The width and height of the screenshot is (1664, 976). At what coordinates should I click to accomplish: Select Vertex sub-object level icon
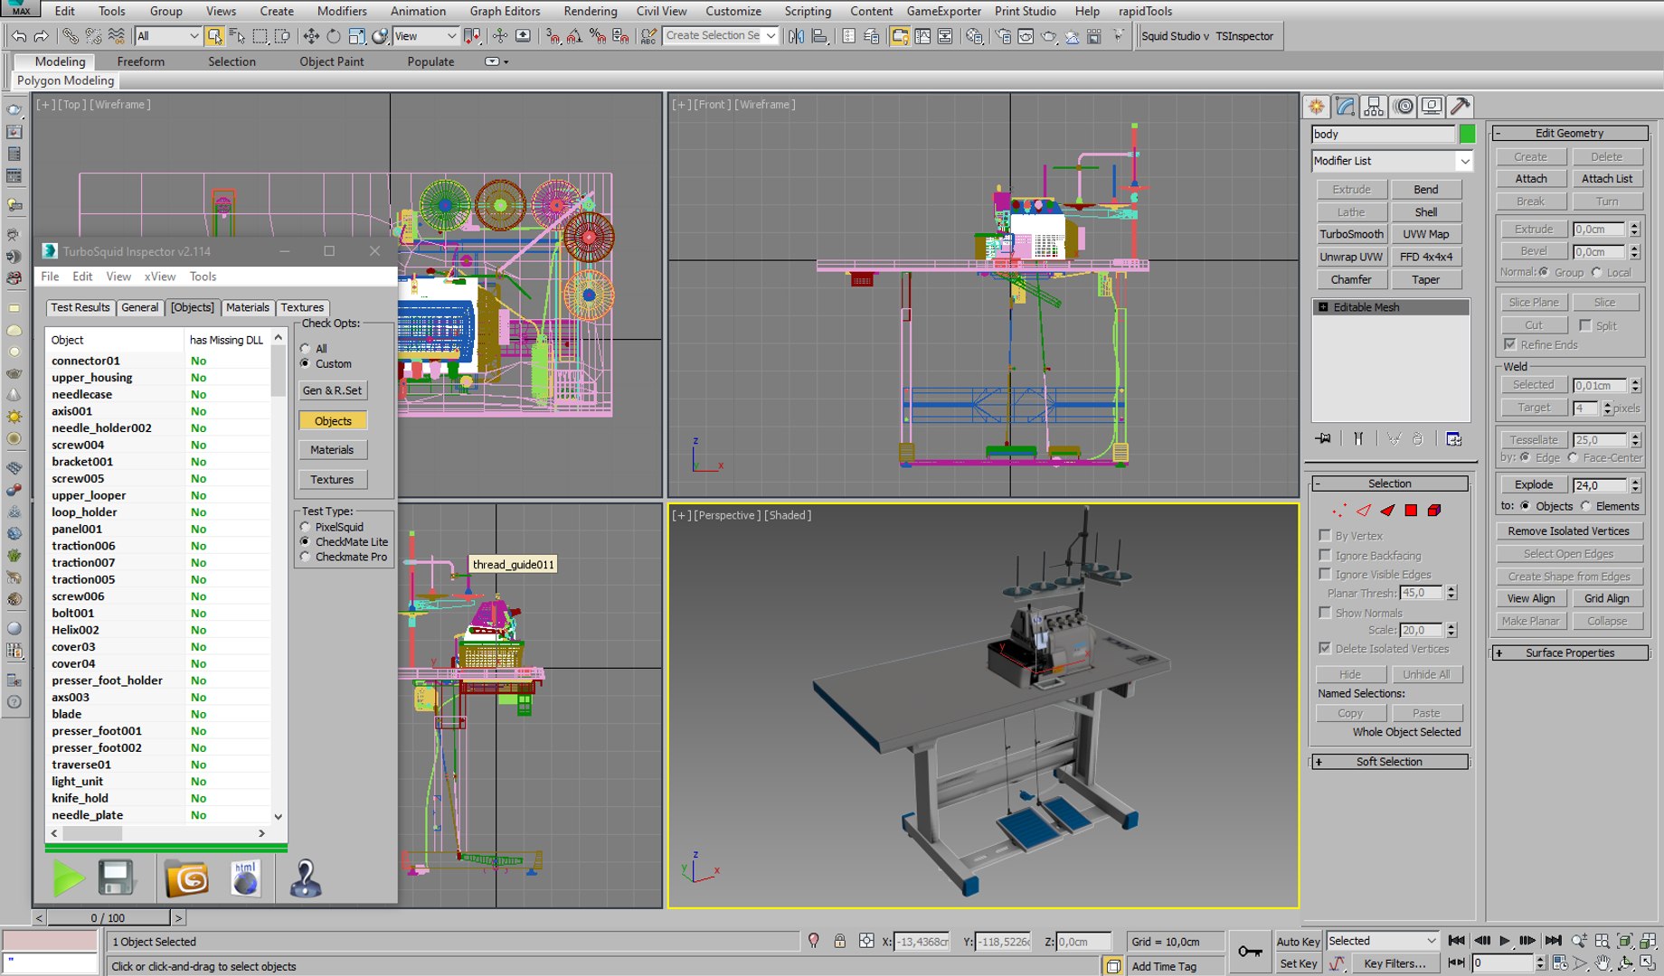[x=1339, y=511]
